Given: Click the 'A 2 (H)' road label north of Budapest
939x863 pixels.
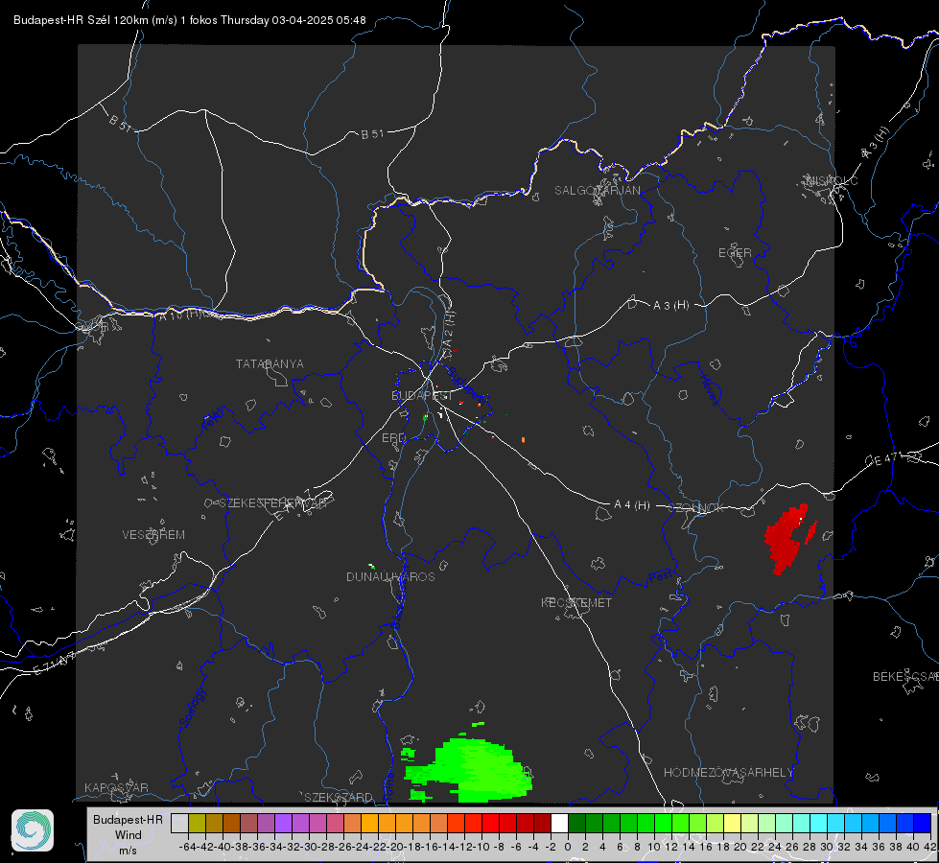Looking at the screenshot, I should click(449, 329).
